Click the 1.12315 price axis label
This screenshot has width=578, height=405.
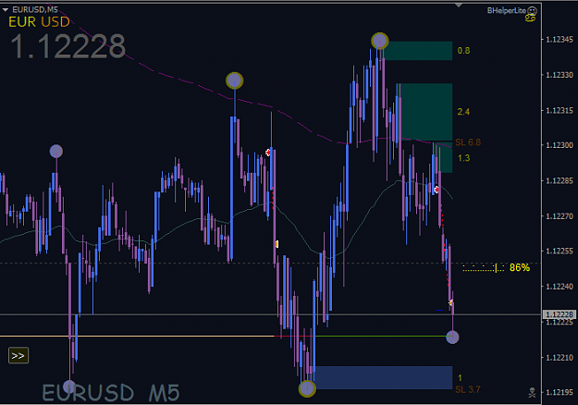tap(560, 110)
